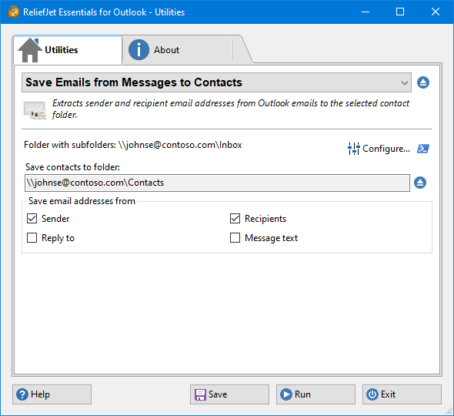This screenshot has width=454, height=416.
Task: Click the eject icon beside Contacts folder field
Action: (x=420, y=183)
